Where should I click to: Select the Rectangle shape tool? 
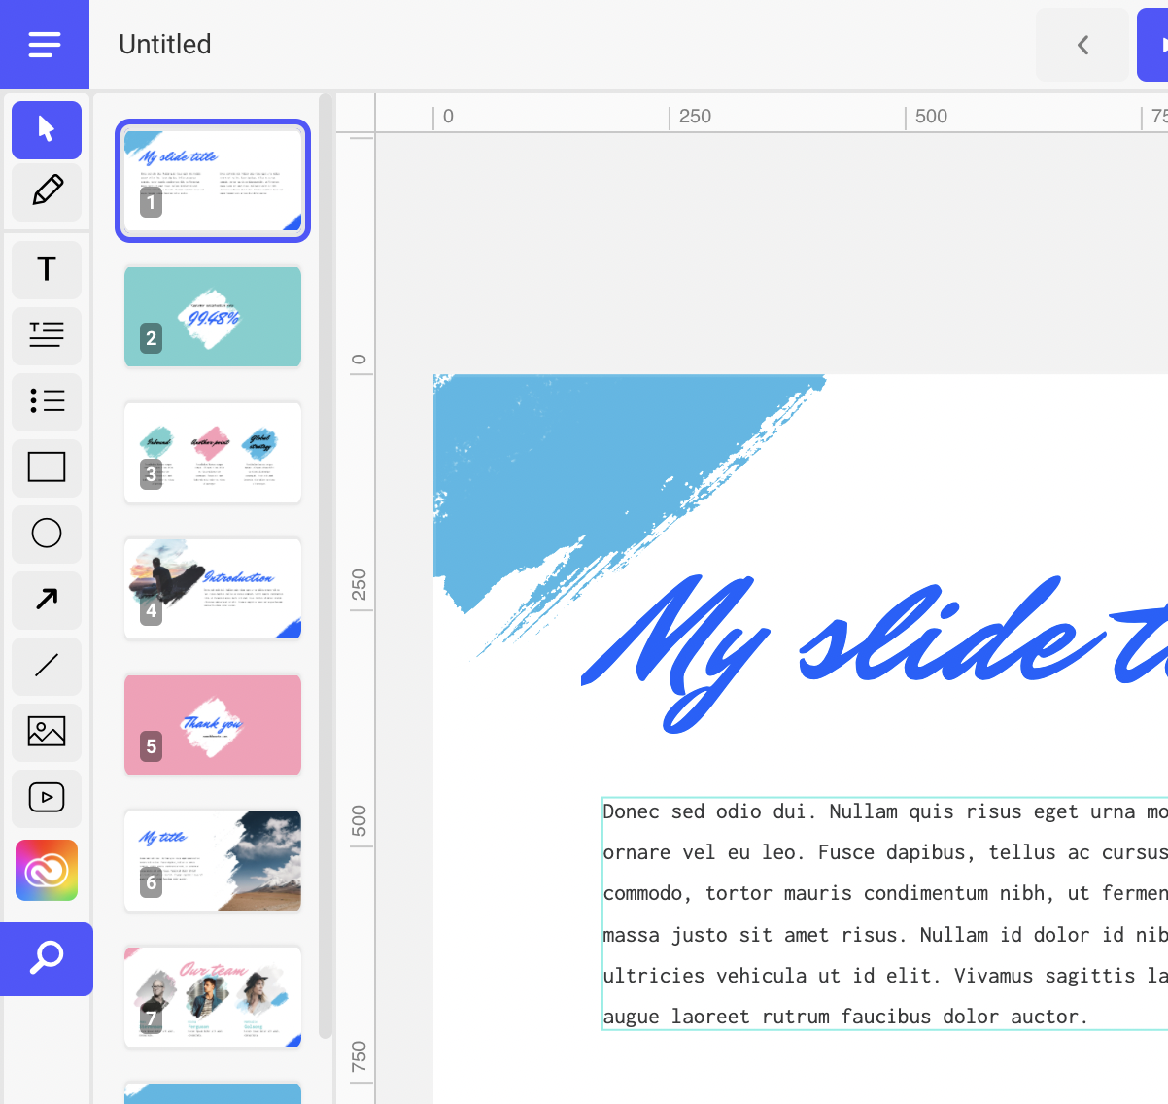pyautogui.click(x=47, y=467)
